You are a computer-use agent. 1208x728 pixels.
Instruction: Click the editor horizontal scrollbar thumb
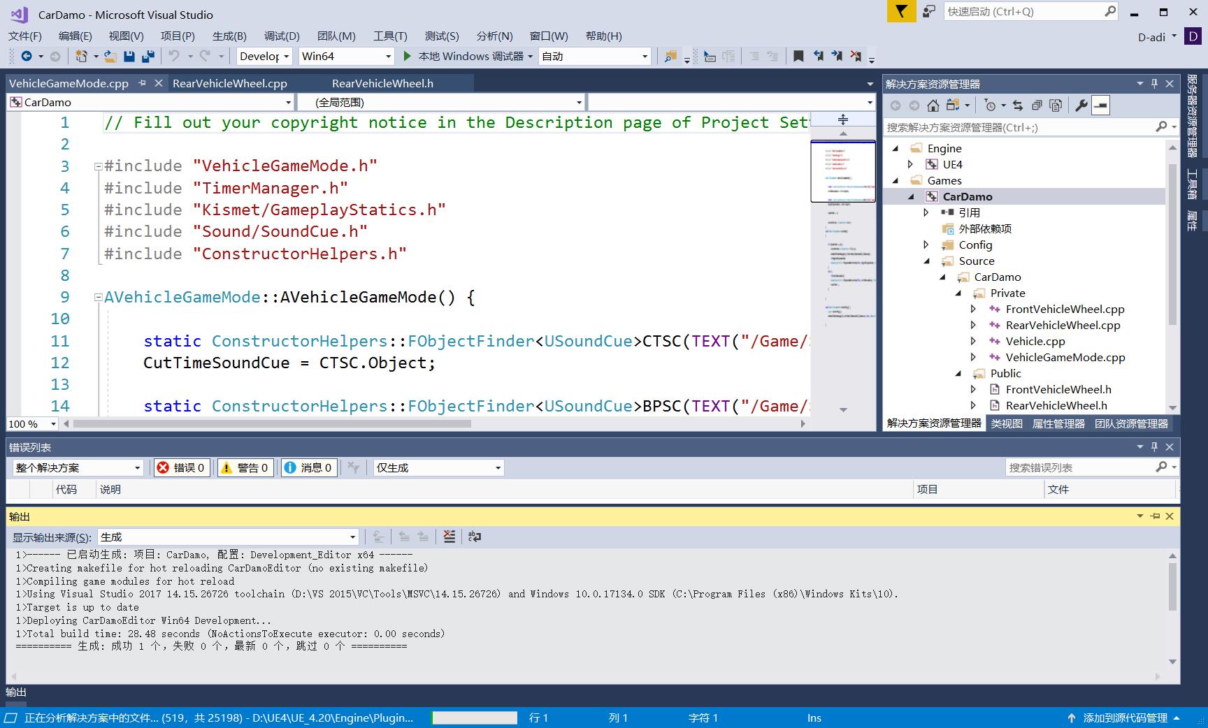273,423
